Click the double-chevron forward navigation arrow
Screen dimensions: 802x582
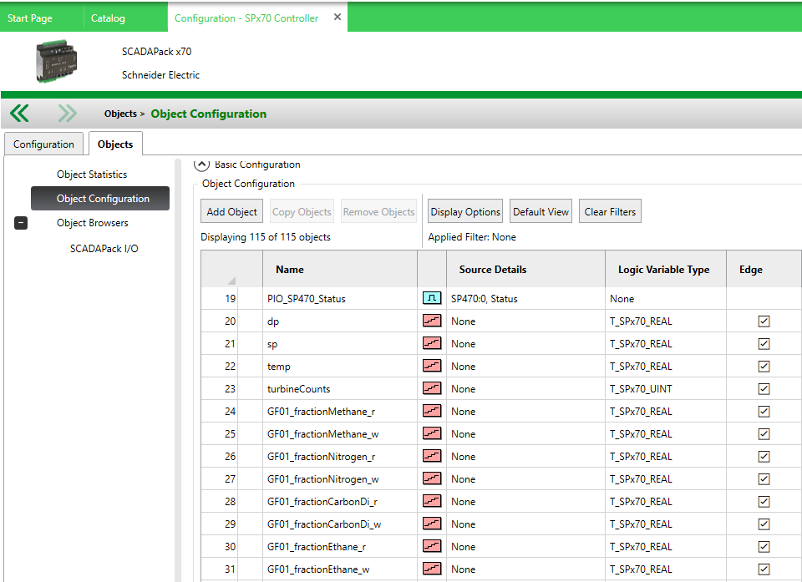coord(67,114)
